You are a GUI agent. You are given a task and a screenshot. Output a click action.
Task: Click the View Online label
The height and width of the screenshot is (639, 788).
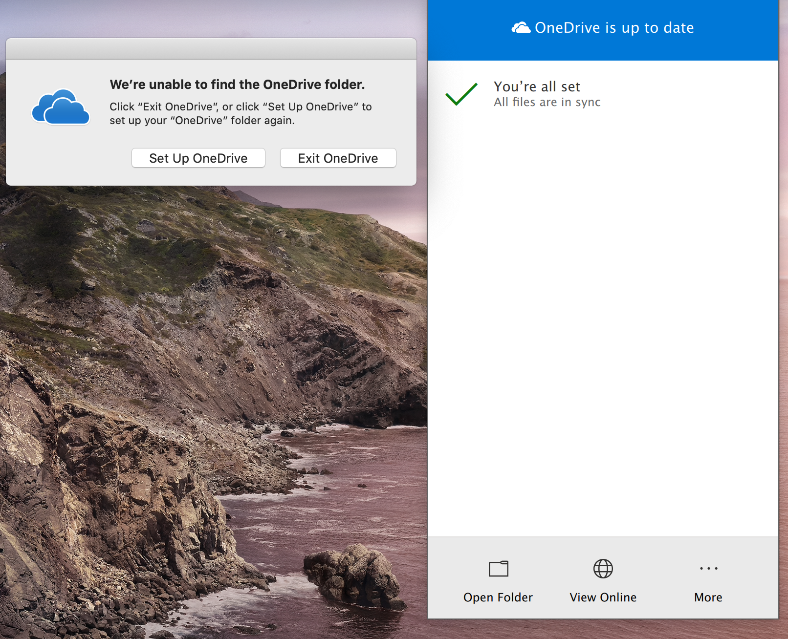[x=603, y=597]
